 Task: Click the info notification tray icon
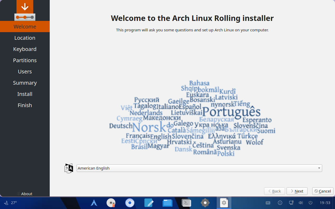(280, 203)
